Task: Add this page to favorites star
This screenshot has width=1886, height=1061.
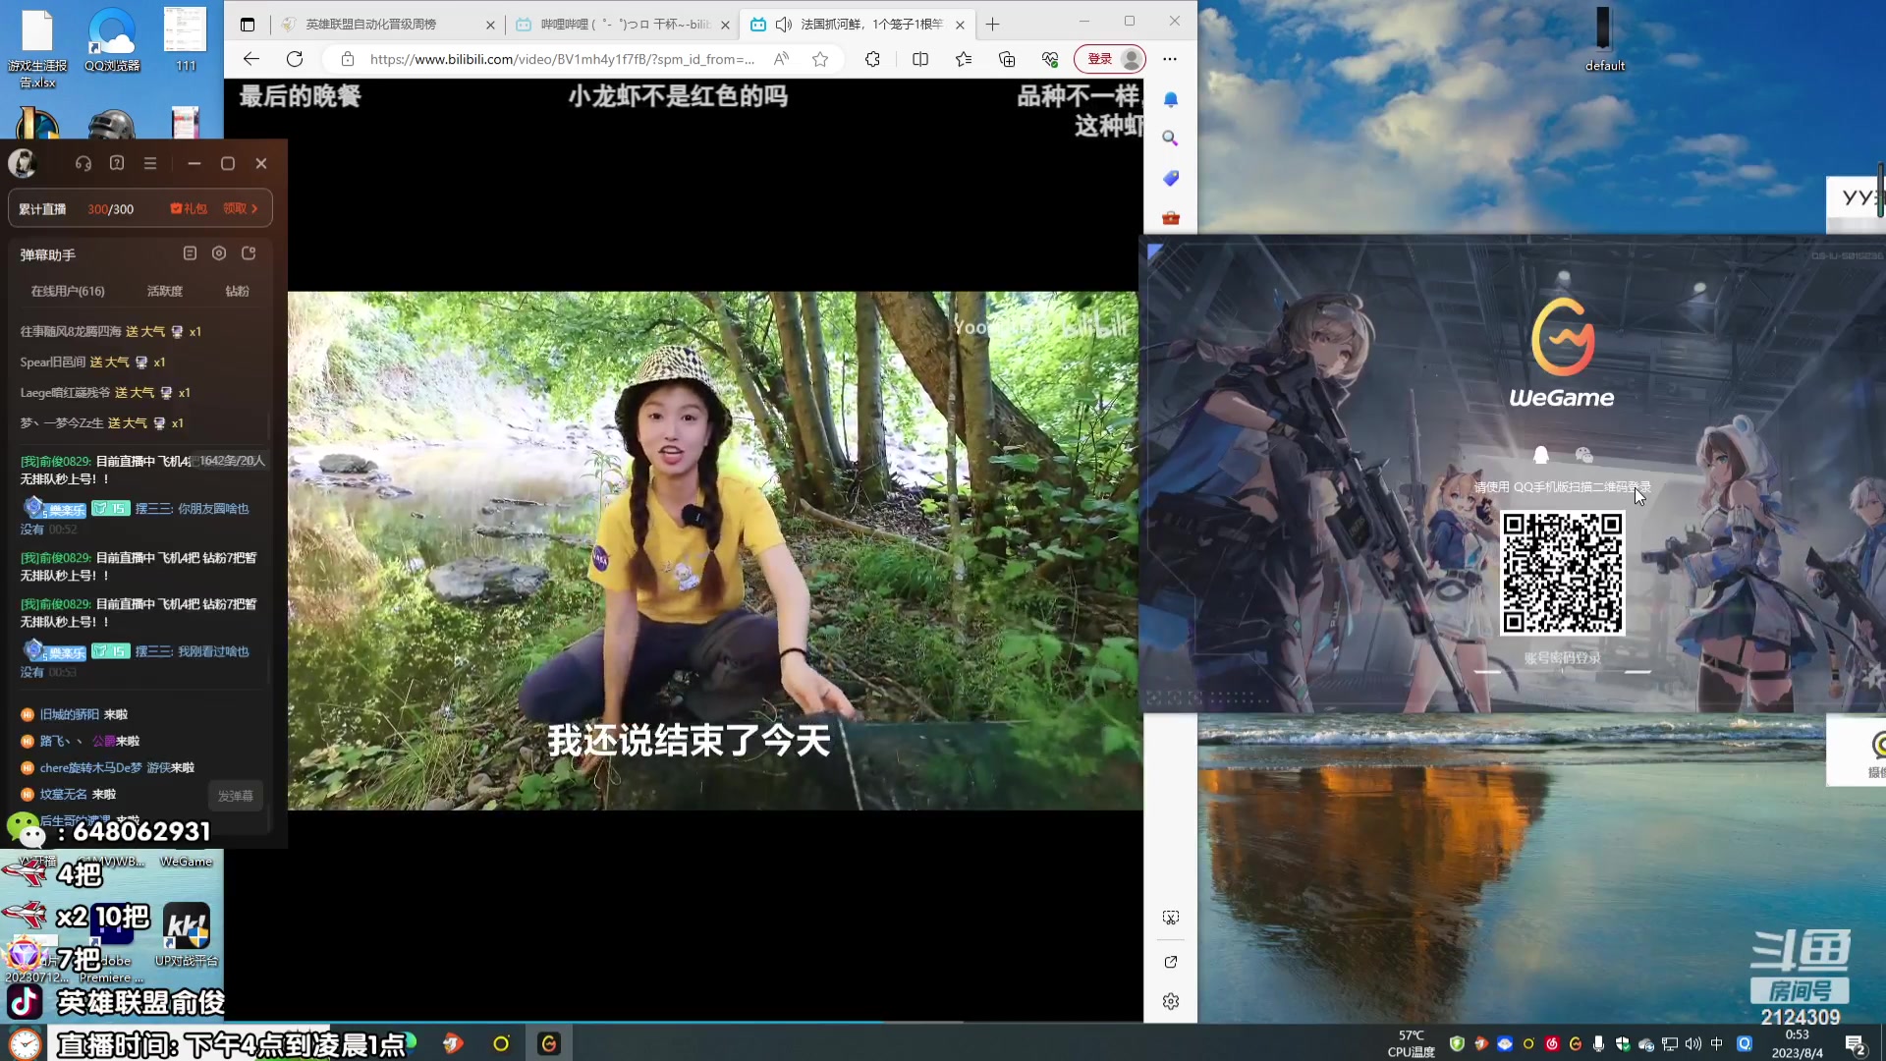Action: point(820,59)
